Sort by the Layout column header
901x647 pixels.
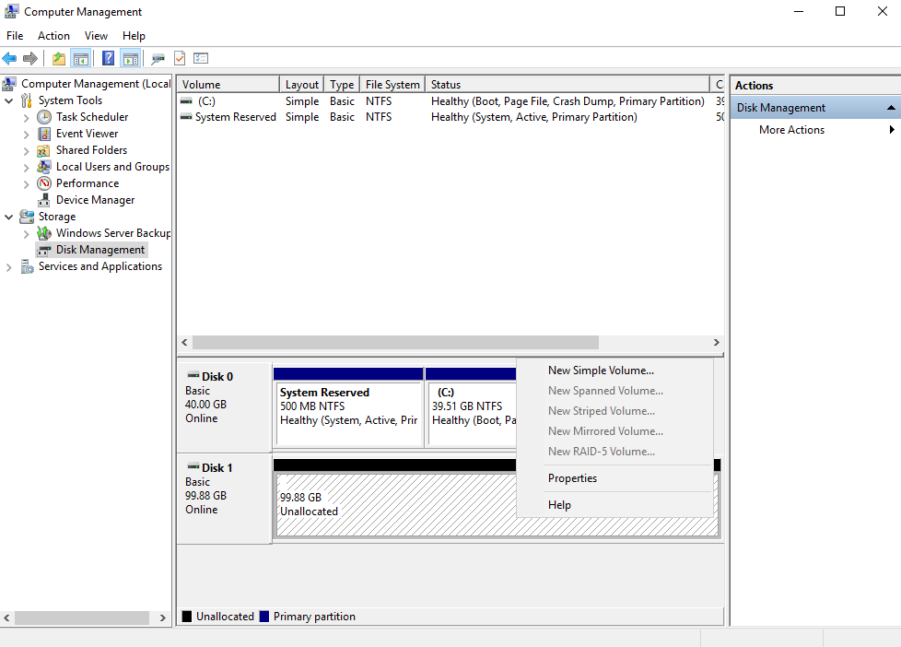tap(301, 85)
